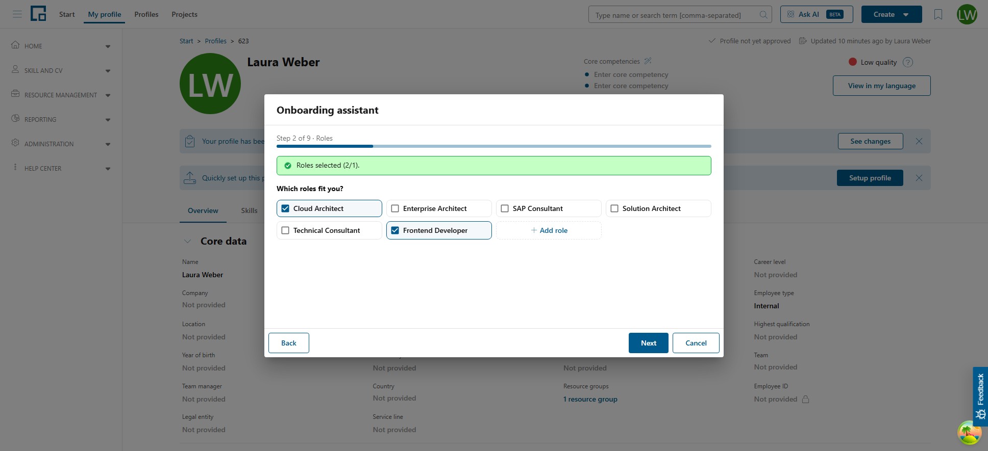This screenshot has height=451, width=988.
Task: Check the Technical Consultant role
Action: (285, 230)
